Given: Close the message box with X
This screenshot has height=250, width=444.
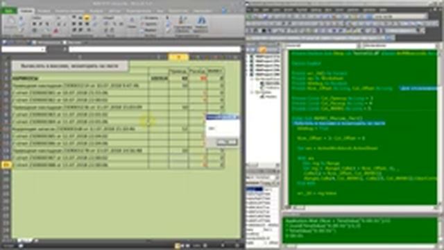Looking at the screenshot, I should (x=237, y=117).
